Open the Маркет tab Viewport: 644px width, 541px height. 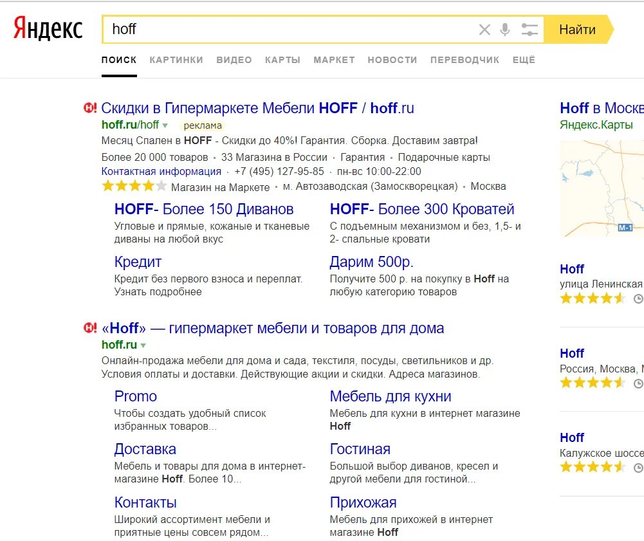pos(334,60)
